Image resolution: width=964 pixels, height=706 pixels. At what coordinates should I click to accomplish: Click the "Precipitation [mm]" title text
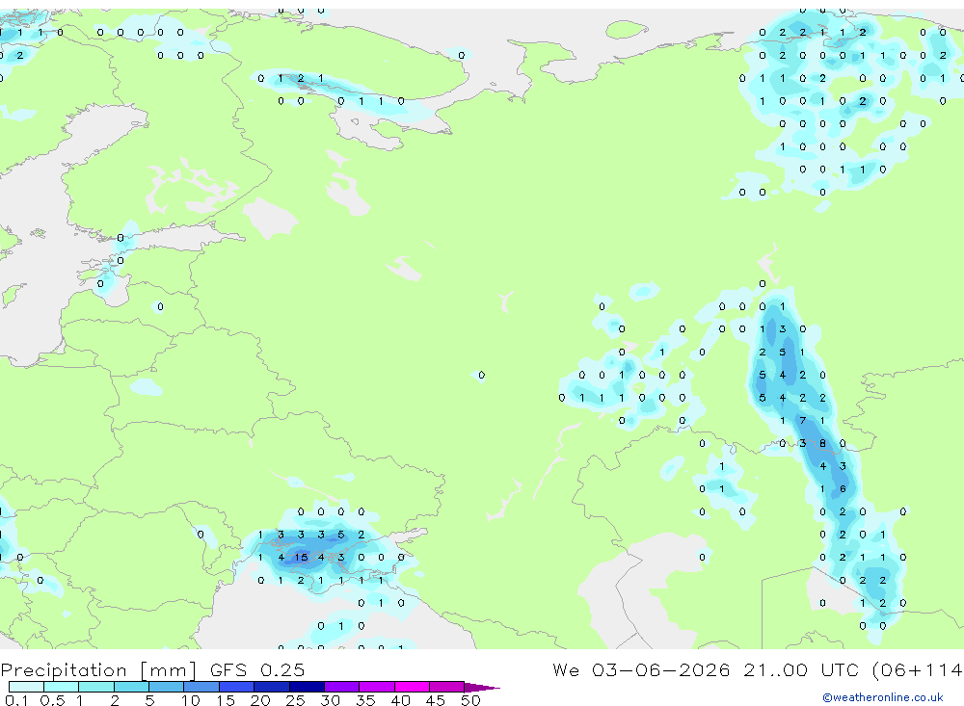pyautogui.click(x=98, y=669)
